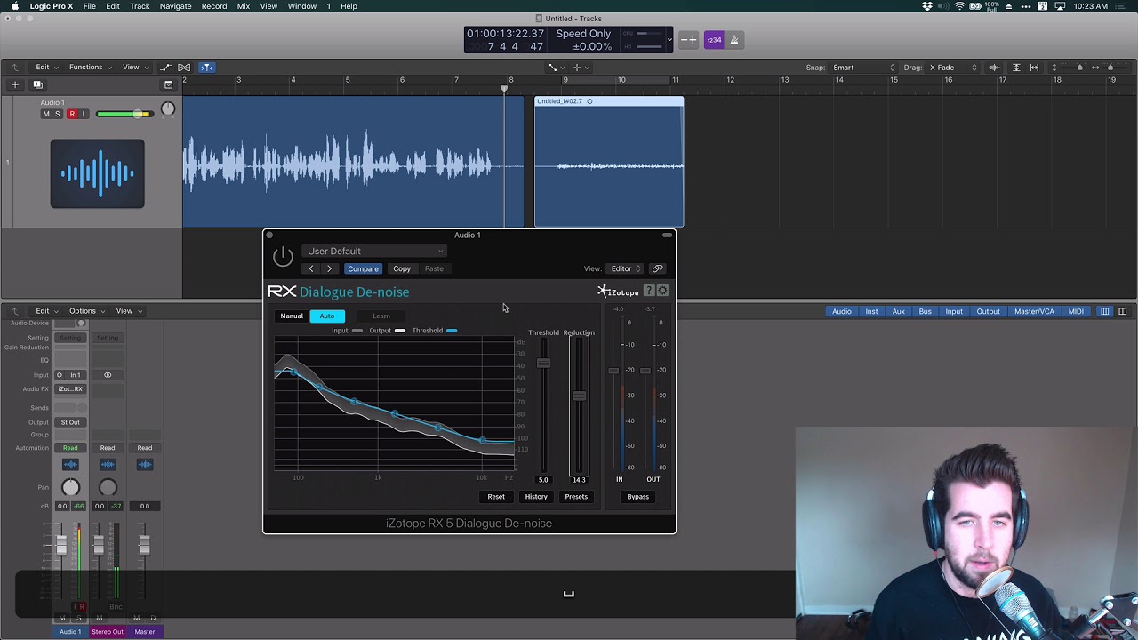Open the Tracks area Functions menu
1138x640 pixels.
point(90,68)
